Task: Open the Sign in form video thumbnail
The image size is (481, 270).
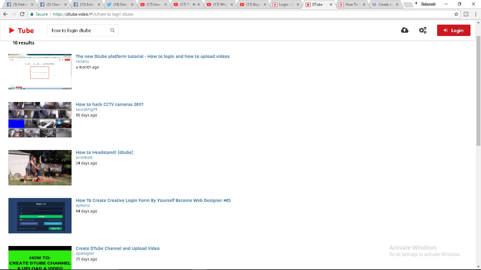Action: [x=40, y=216]
